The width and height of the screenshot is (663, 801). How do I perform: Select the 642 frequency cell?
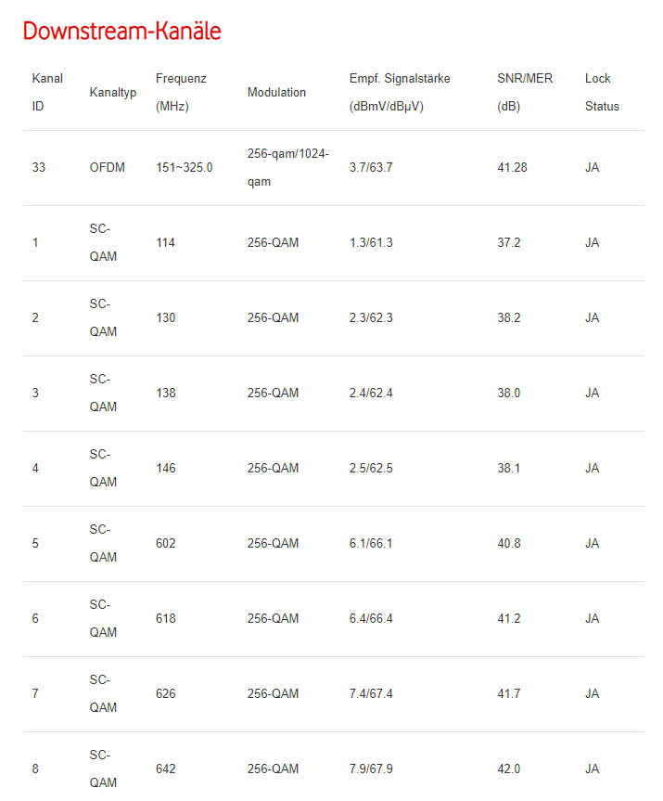coord(166,769)
